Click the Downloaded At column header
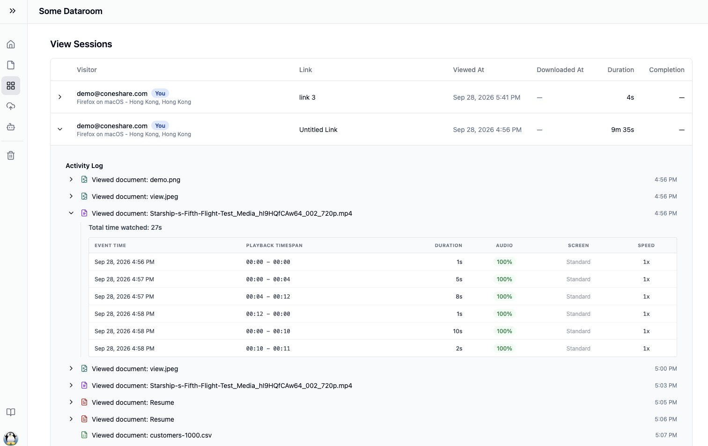Viewport: 708px width, 446px height. [x=560, y=70]
